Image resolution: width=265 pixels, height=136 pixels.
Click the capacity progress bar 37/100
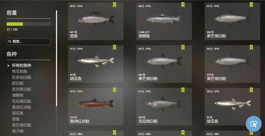coord(29,24)
